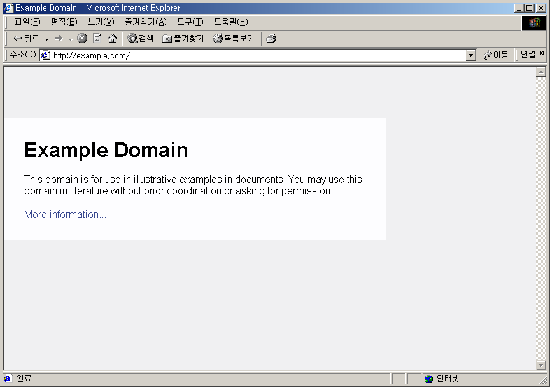Click the IE icon in title bar
This screenshot has width=550, height=387.
pyautogui.click(x=8, y=8)
